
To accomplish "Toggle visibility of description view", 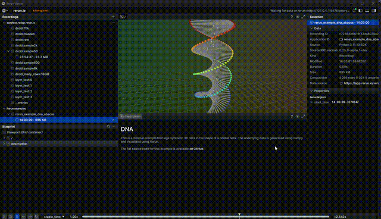I will click(298, 117).
